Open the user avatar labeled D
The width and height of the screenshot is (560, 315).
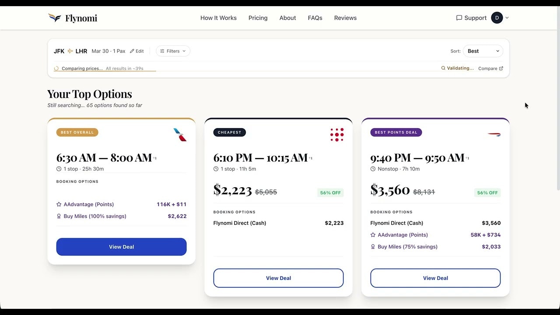pos(497,18)
